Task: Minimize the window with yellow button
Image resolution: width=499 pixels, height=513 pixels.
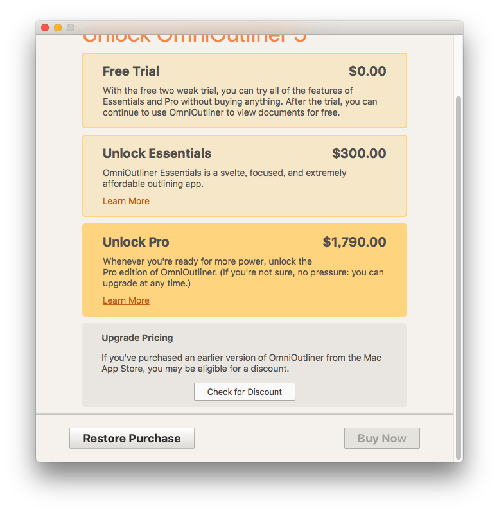Action: pyautogui.click(x=58, y=28)
